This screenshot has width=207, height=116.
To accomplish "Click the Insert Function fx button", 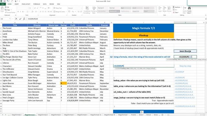I will coord(24,19).
